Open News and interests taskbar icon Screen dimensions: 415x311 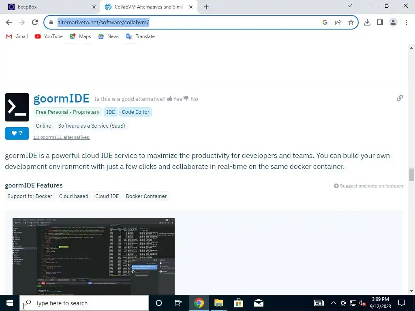(x=319, y=303)
